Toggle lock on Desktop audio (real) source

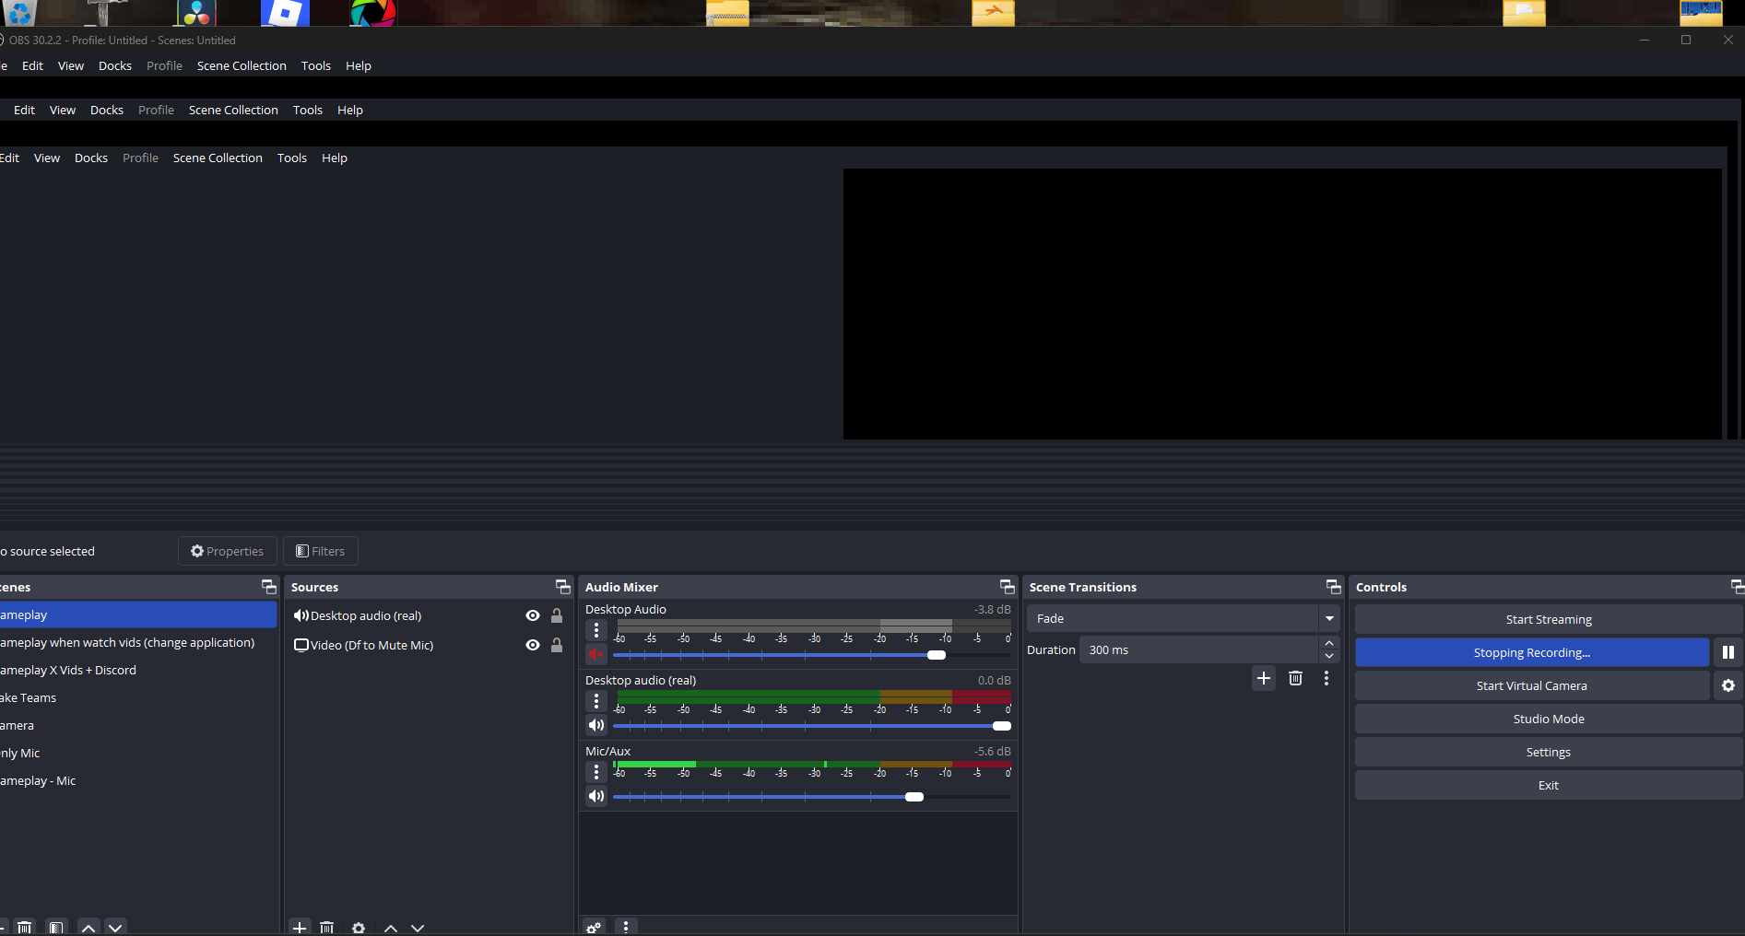click(557, 615)
